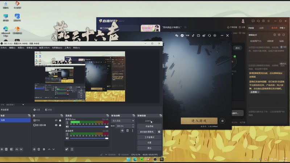Open advanced audio properties gears icon
This screenshot has width=290, height=163.
click(67, 149)
